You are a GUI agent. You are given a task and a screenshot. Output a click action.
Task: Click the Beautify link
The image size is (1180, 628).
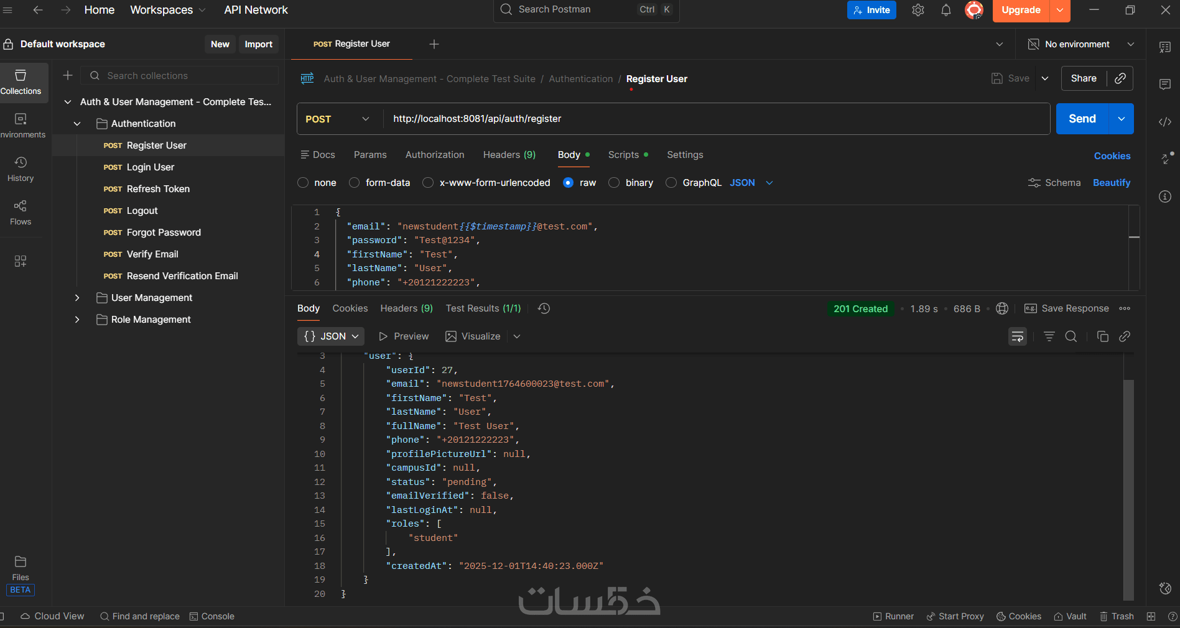pyautogui.click(x=1112, y=183)
